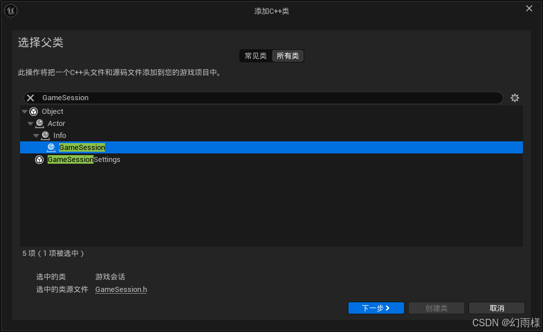Click the GameSessionSettings class icon
The width and height of the screenshot is (543, 332).
coord(40,160)
